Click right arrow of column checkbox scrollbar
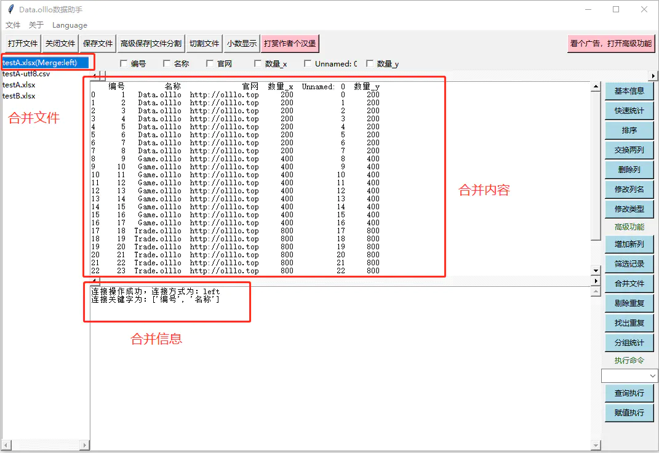659x453 pixels. (652, 76)
